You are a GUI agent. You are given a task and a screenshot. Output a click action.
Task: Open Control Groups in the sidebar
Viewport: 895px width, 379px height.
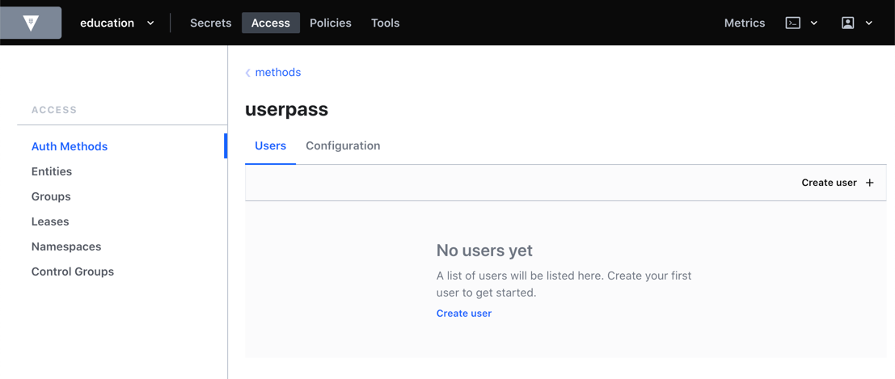[x=73, y=272]
